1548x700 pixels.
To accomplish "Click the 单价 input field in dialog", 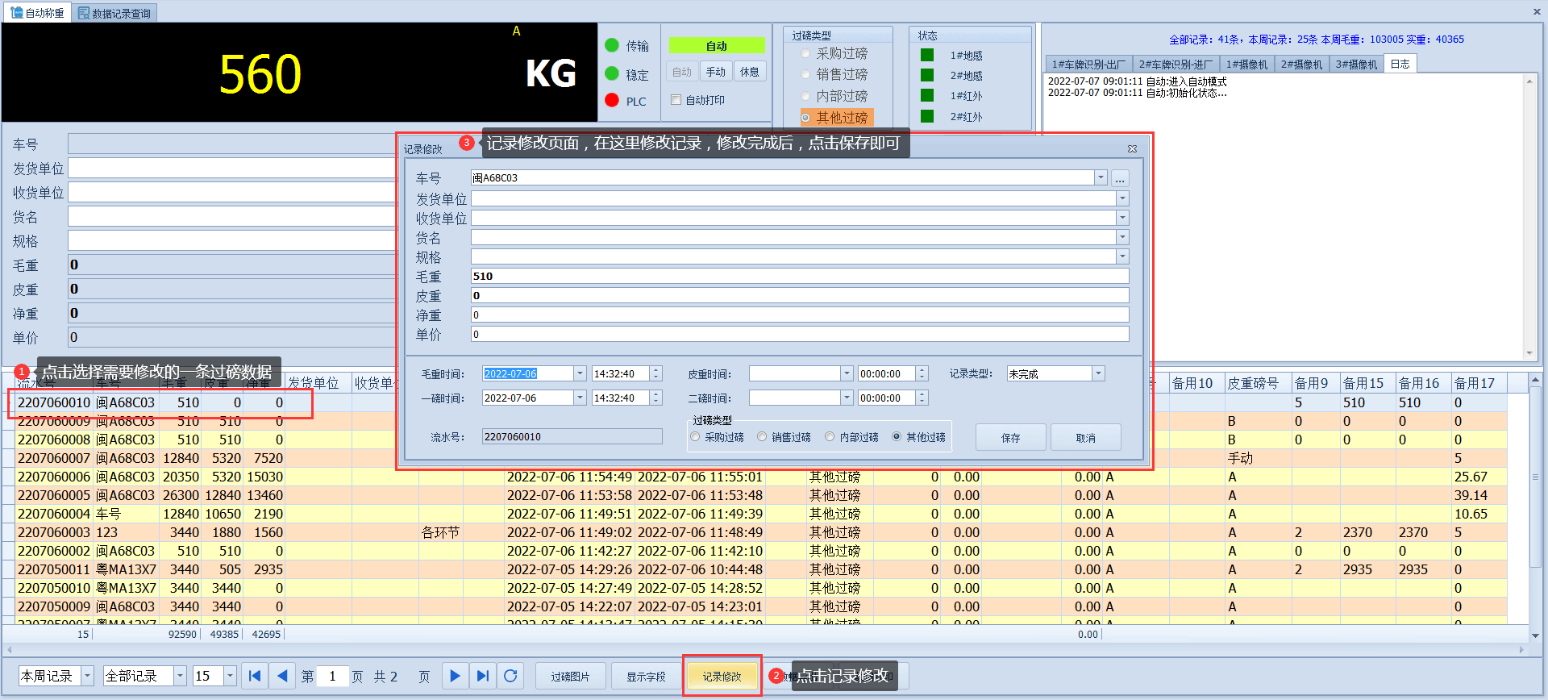I will [x=800, y=334].
